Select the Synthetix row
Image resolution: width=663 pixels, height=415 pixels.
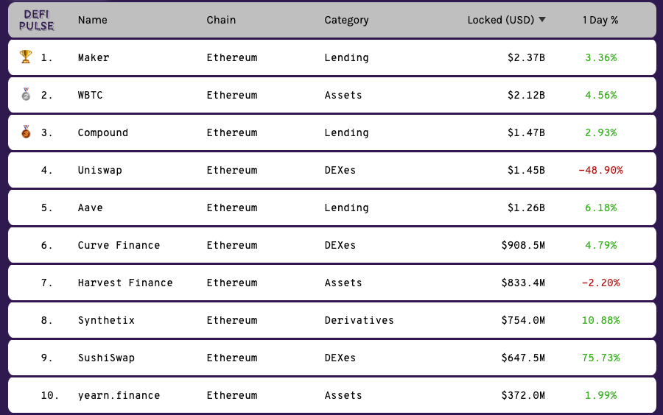pos(332,320)
